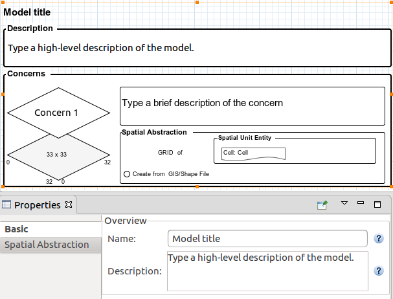Image resolution: width=393 pixels, height=299 pixels.
Task: Click the Model title heading in diagram
Action: point(27,12)
